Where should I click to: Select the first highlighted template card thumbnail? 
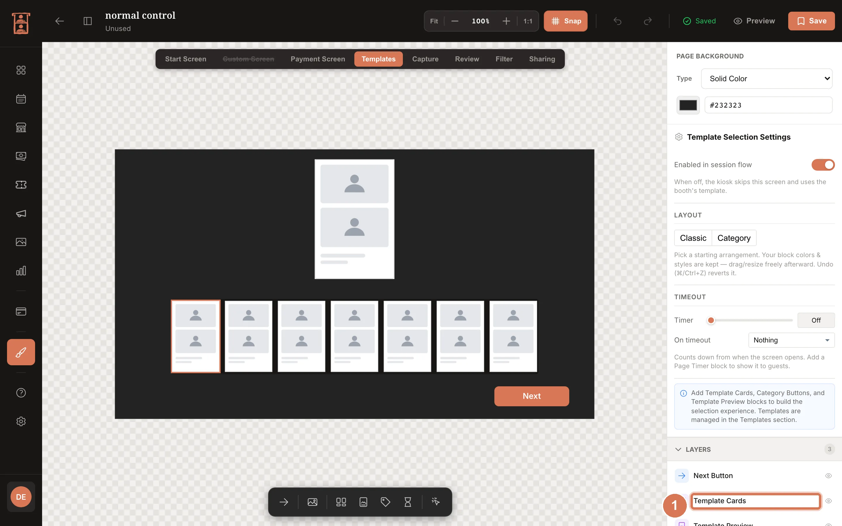pyautogui.click(x=196, y=336)
